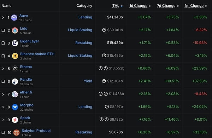Open the Binance staked ETH link
Image resolution: width=212 pixels, height=138 pixels.
37,54
